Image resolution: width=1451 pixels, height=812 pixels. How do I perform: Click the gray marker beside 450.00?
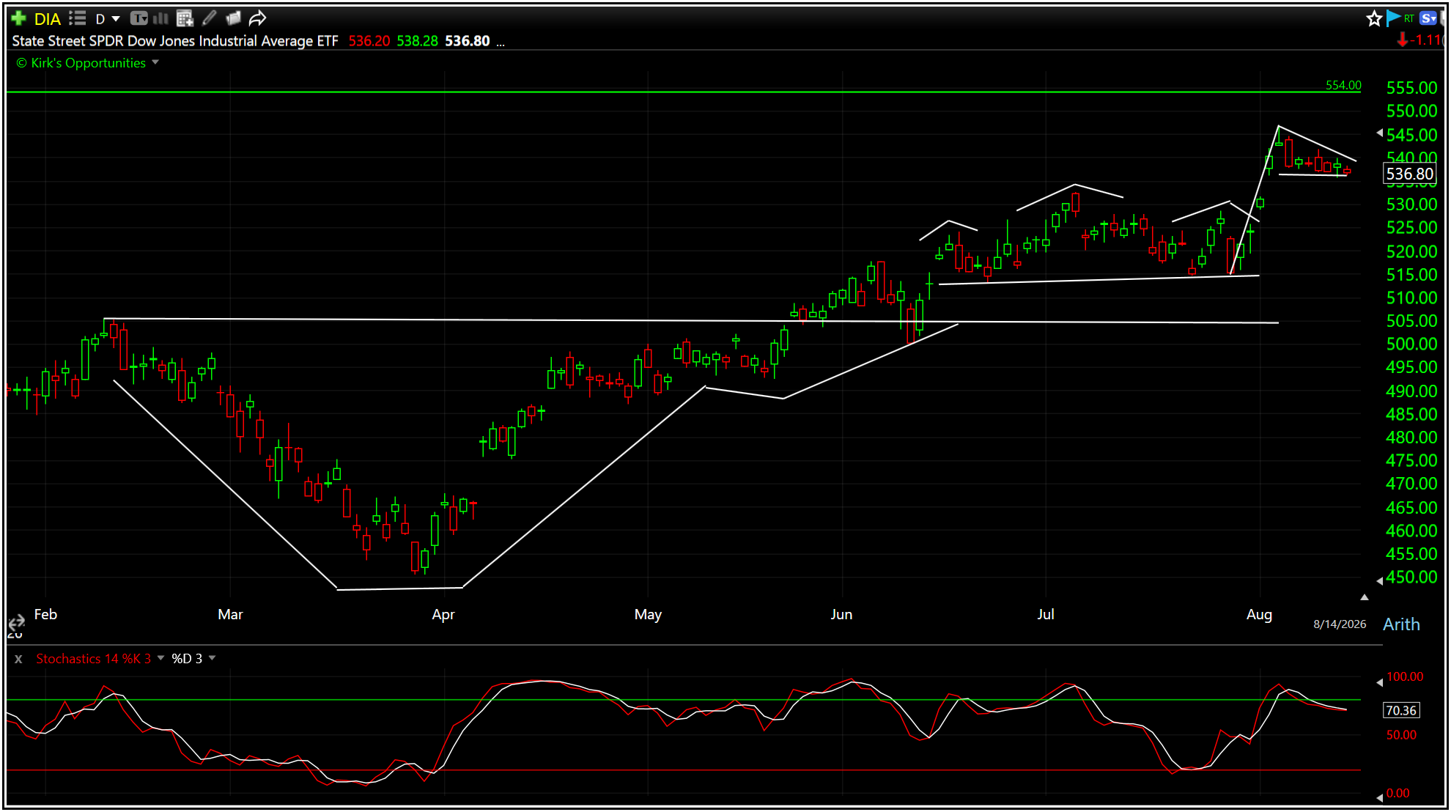pos(1379,580)
